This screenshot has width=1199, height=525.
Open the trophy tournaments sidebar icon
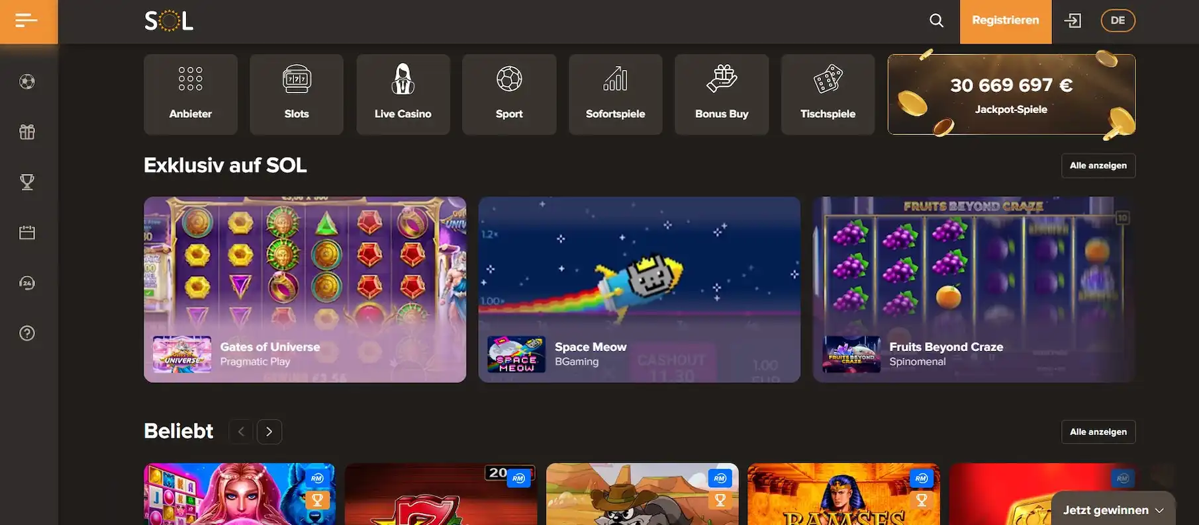[27, 182]
